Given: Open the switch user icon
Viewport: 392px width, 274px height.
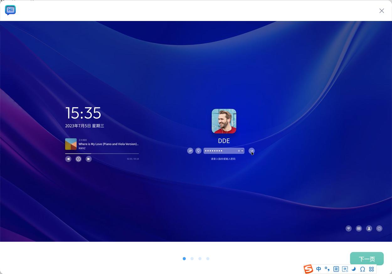Looking at the screenshot, I should click(369, 229).
